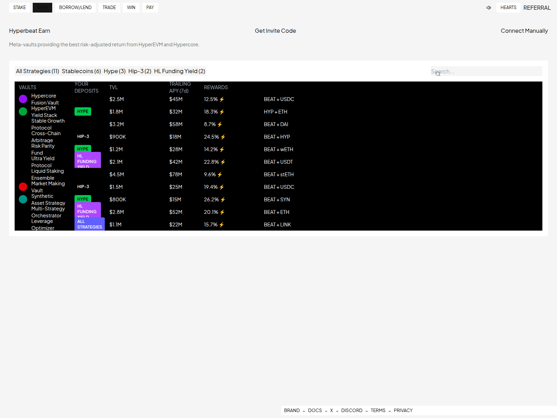Image resolution: width=557 pixels, height=418 pixels.
Task: Switch to the Stablecoins (6) filter tab
Action: 81,71
